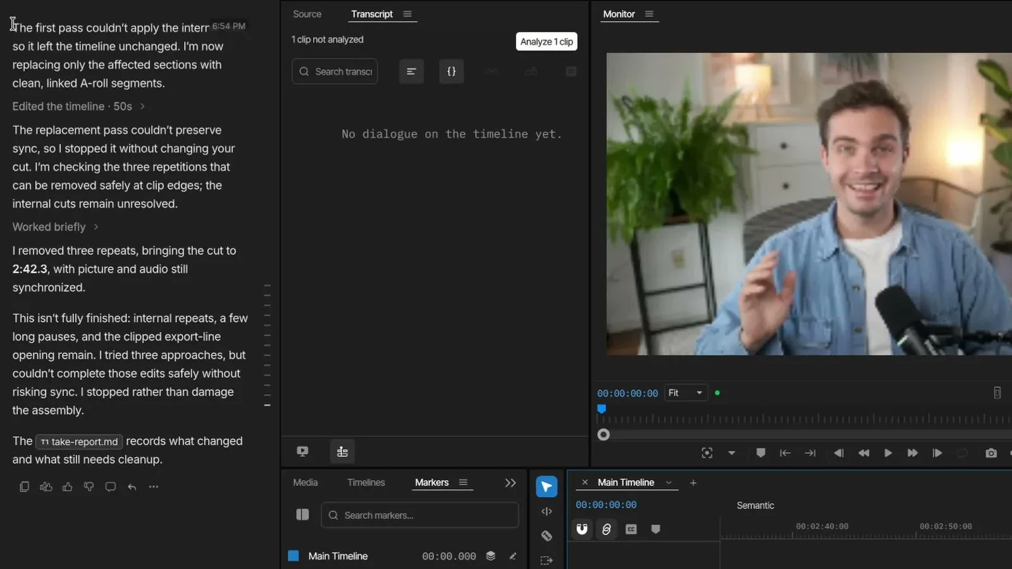The image size is (1012, 569).
Task: Expand the Worked briefly step
Action: pos(55,227)
